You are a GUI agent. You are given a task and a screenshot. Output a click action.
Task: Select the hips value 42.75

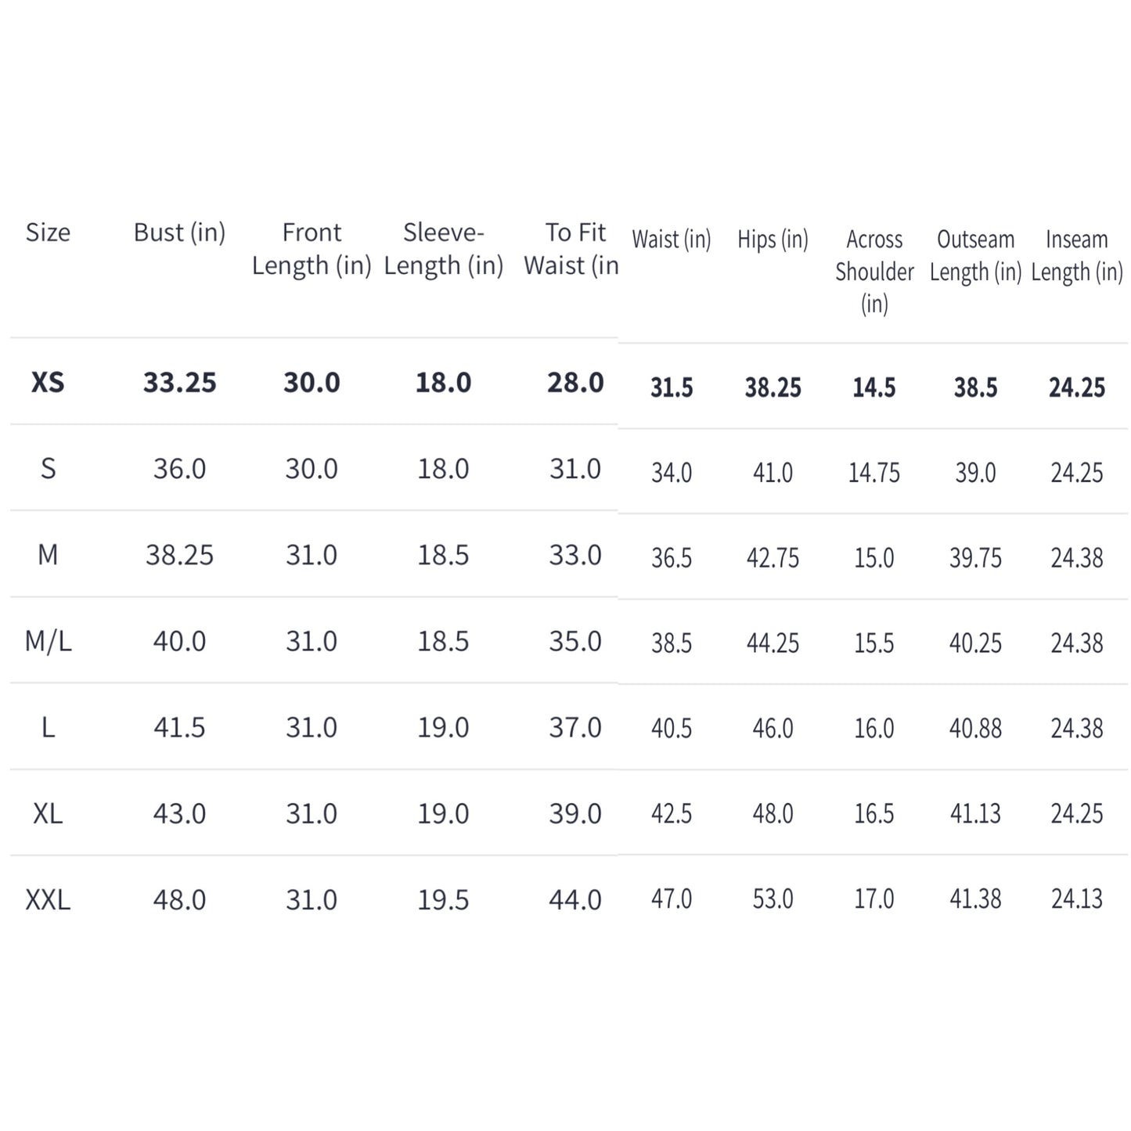pyautogui.click(x=773, y=558)
